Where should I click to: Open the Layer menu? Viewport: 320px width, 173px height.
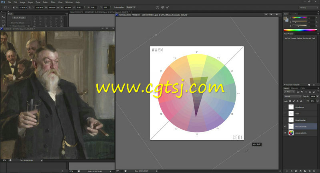click(x=30, y=2)
